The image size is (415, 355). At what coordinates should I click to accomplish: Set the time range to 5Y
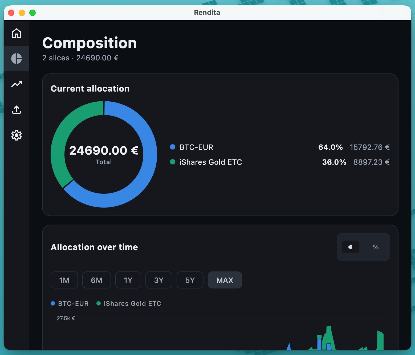[190, 280]
